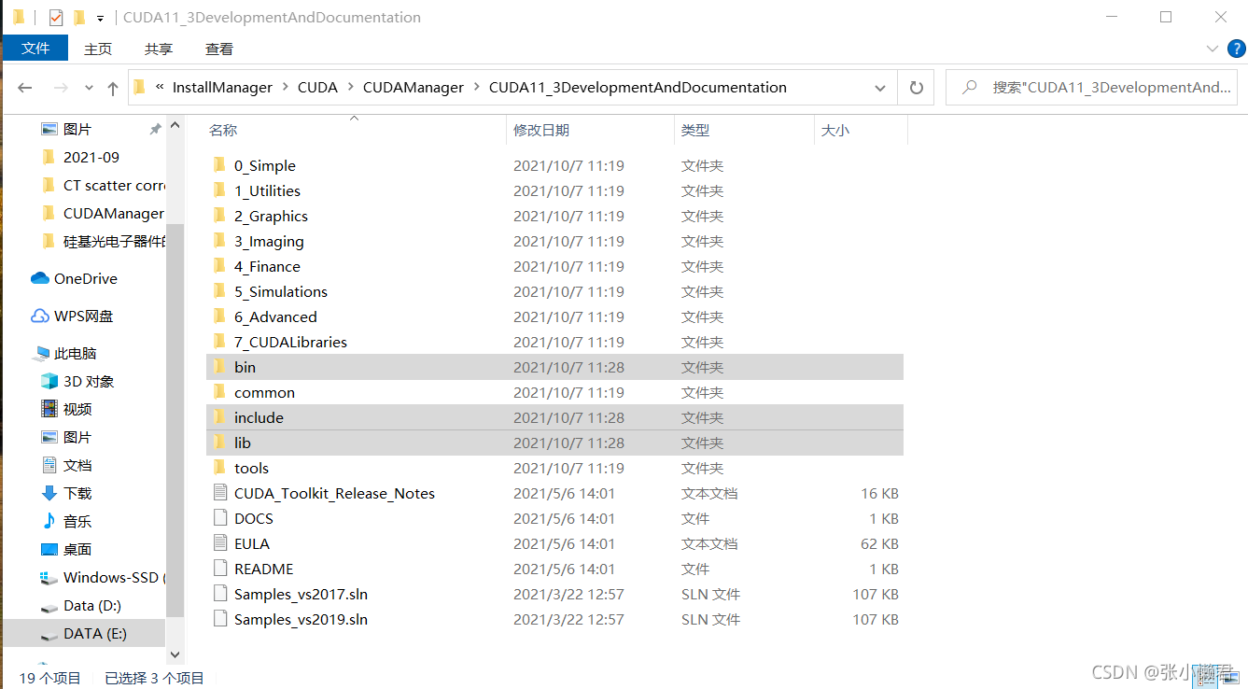The image size is (1248, 689).
Task: Open 文档 in the sidebar
Action: (66, 465)
